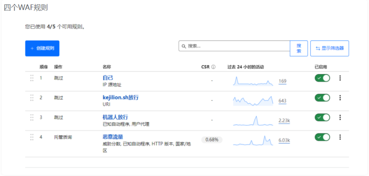Open three-dot menu for 自己 rule
The width and height of the screenshot is (369, 176).
coord(340,78)
